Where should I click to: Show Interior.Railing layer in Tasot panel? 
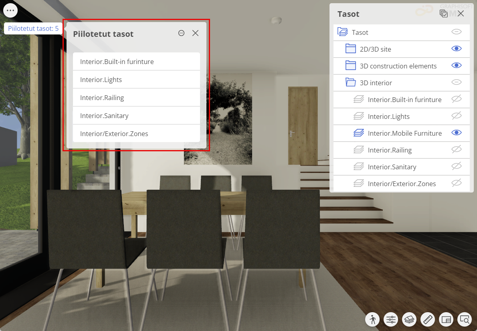[x=456, y=149]
